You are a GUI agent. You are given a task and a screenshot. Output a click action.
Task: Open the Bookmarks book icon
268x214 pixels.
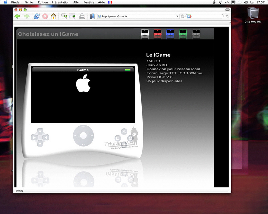[x=92, y=16]
